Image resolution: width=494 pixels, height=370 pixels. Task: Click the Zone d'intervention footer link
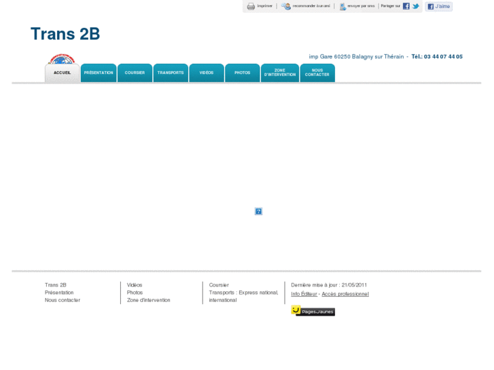[148, 300]
